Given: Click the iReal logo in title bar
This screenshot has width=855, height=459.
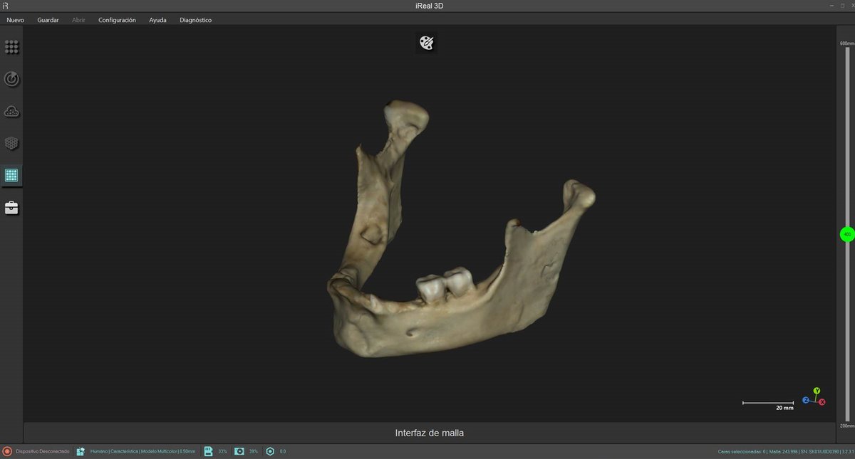Looking at the screenshot, I should (6, 6).
